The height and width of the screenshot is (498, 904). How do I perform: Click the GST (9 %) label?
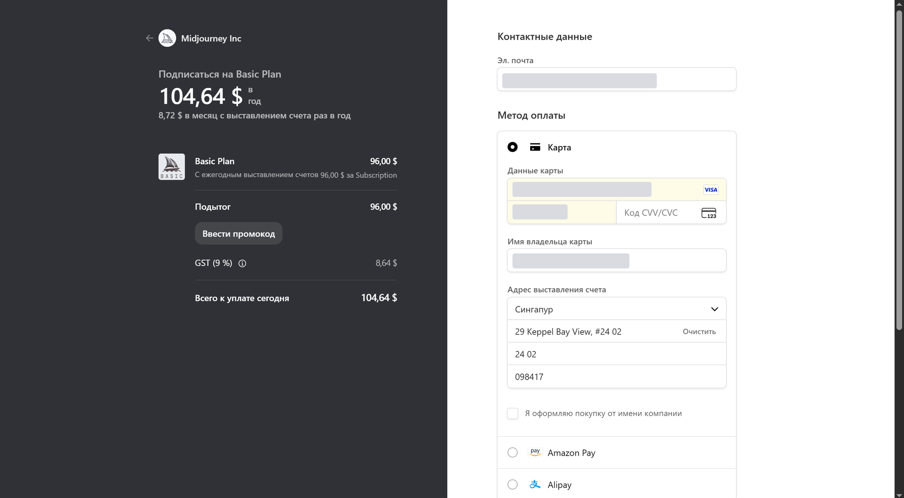pos(214,263)
